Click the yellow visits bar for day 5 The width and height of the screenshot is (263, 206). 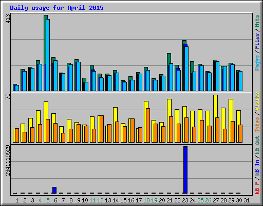[x=45, y=122]
